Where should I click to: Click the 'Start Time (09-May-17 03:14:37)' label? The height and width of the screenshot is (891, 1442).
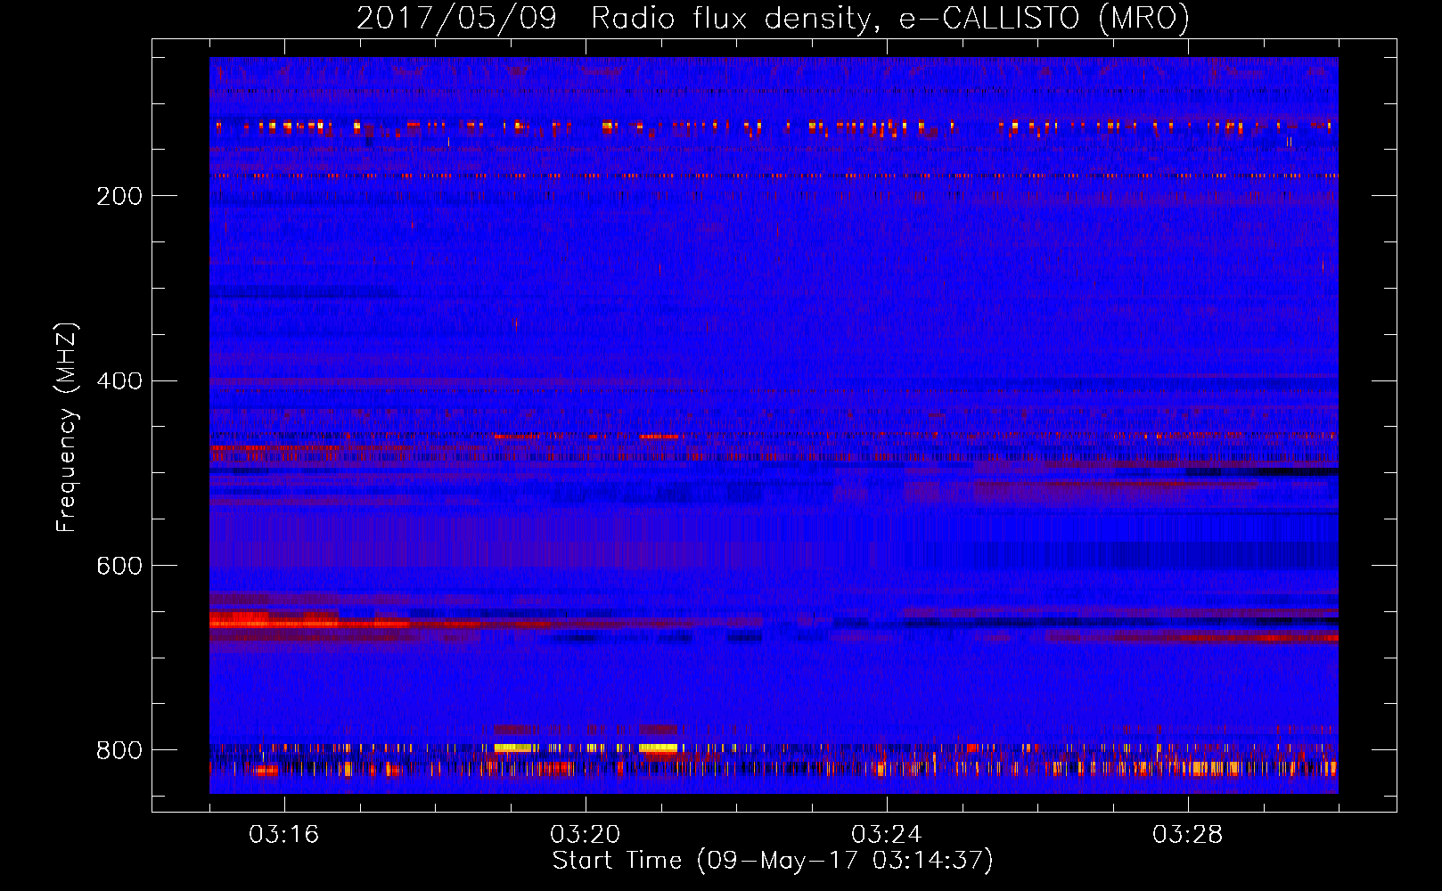(773, 860)
